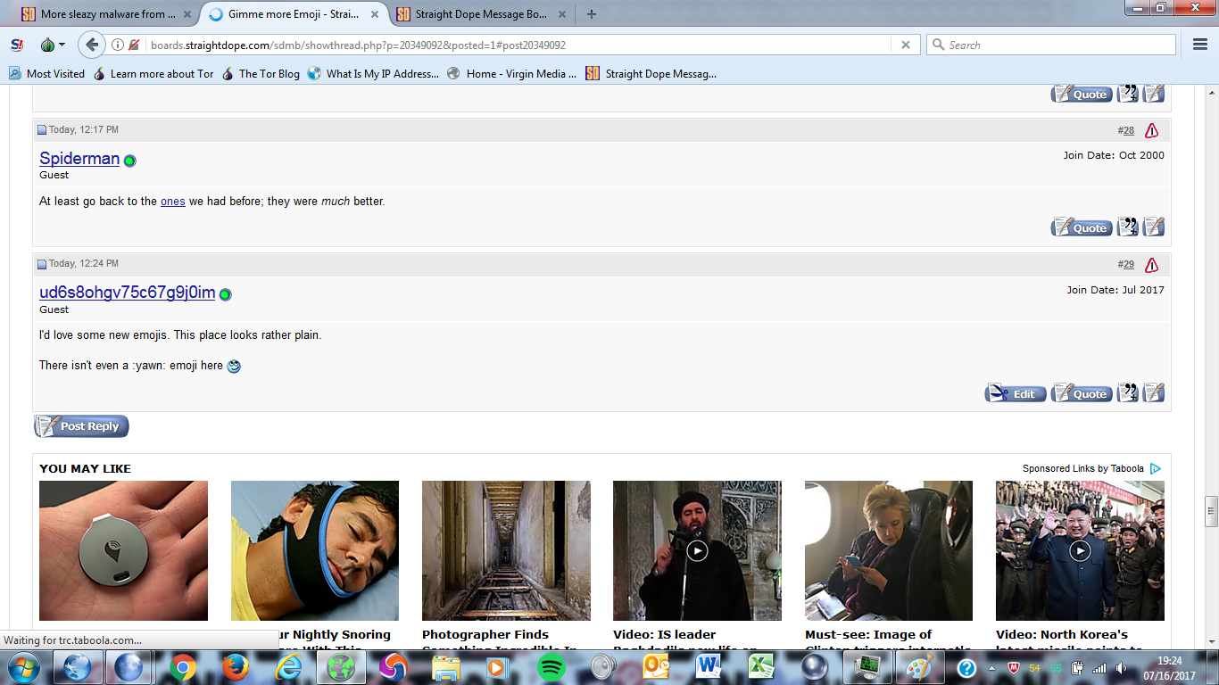Open quick reply with the quill icon on post #29

point(1153,392)
